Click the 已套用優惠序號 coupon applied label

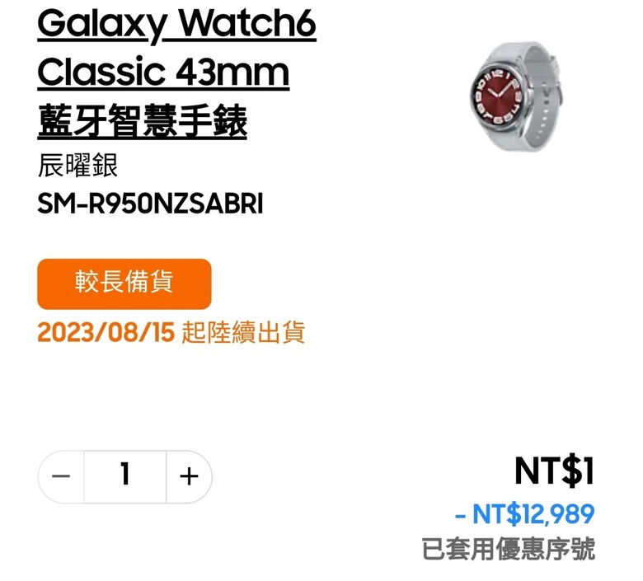(509, 549)
